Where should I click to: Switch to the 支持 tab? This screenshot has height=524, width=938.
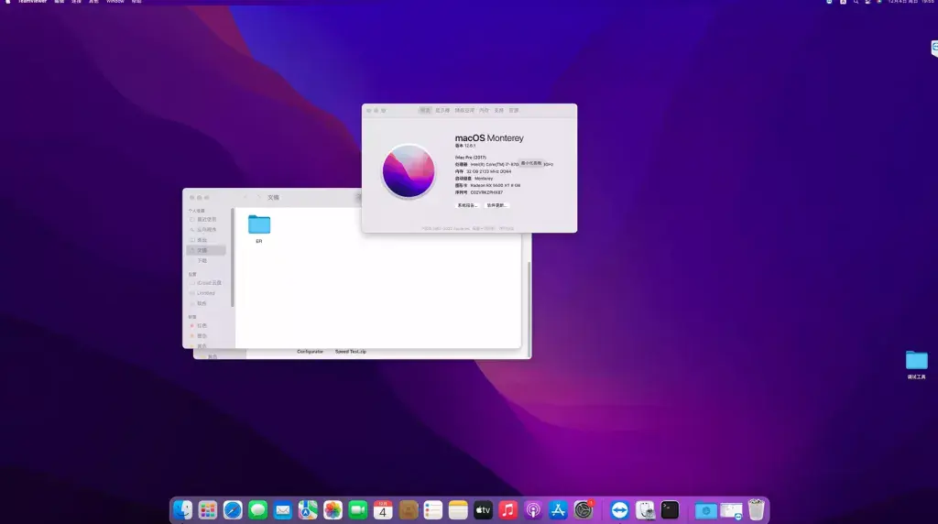499,111
